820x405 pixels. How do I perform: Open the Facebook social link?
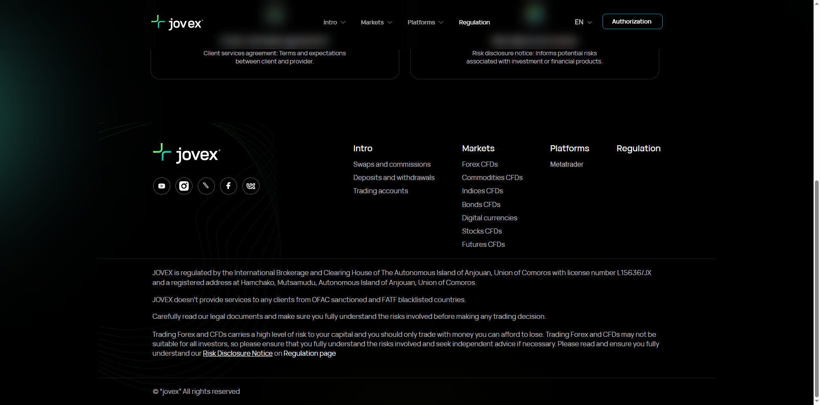click(x=229, y=186)
